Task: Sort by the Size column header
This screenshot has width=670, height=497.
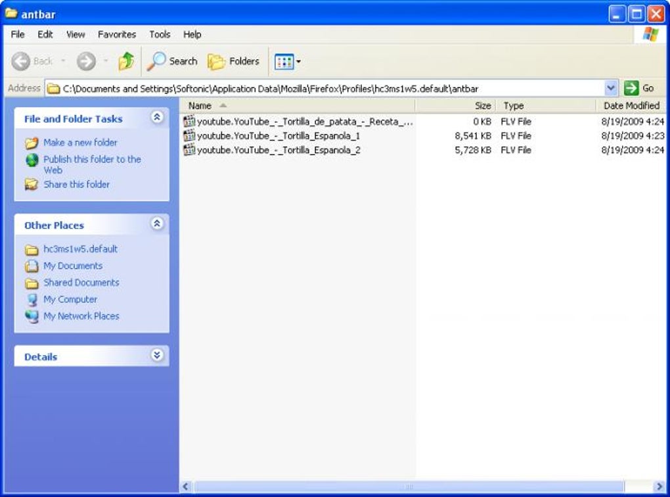Action: pyautogui.click(x=455, y=106)
